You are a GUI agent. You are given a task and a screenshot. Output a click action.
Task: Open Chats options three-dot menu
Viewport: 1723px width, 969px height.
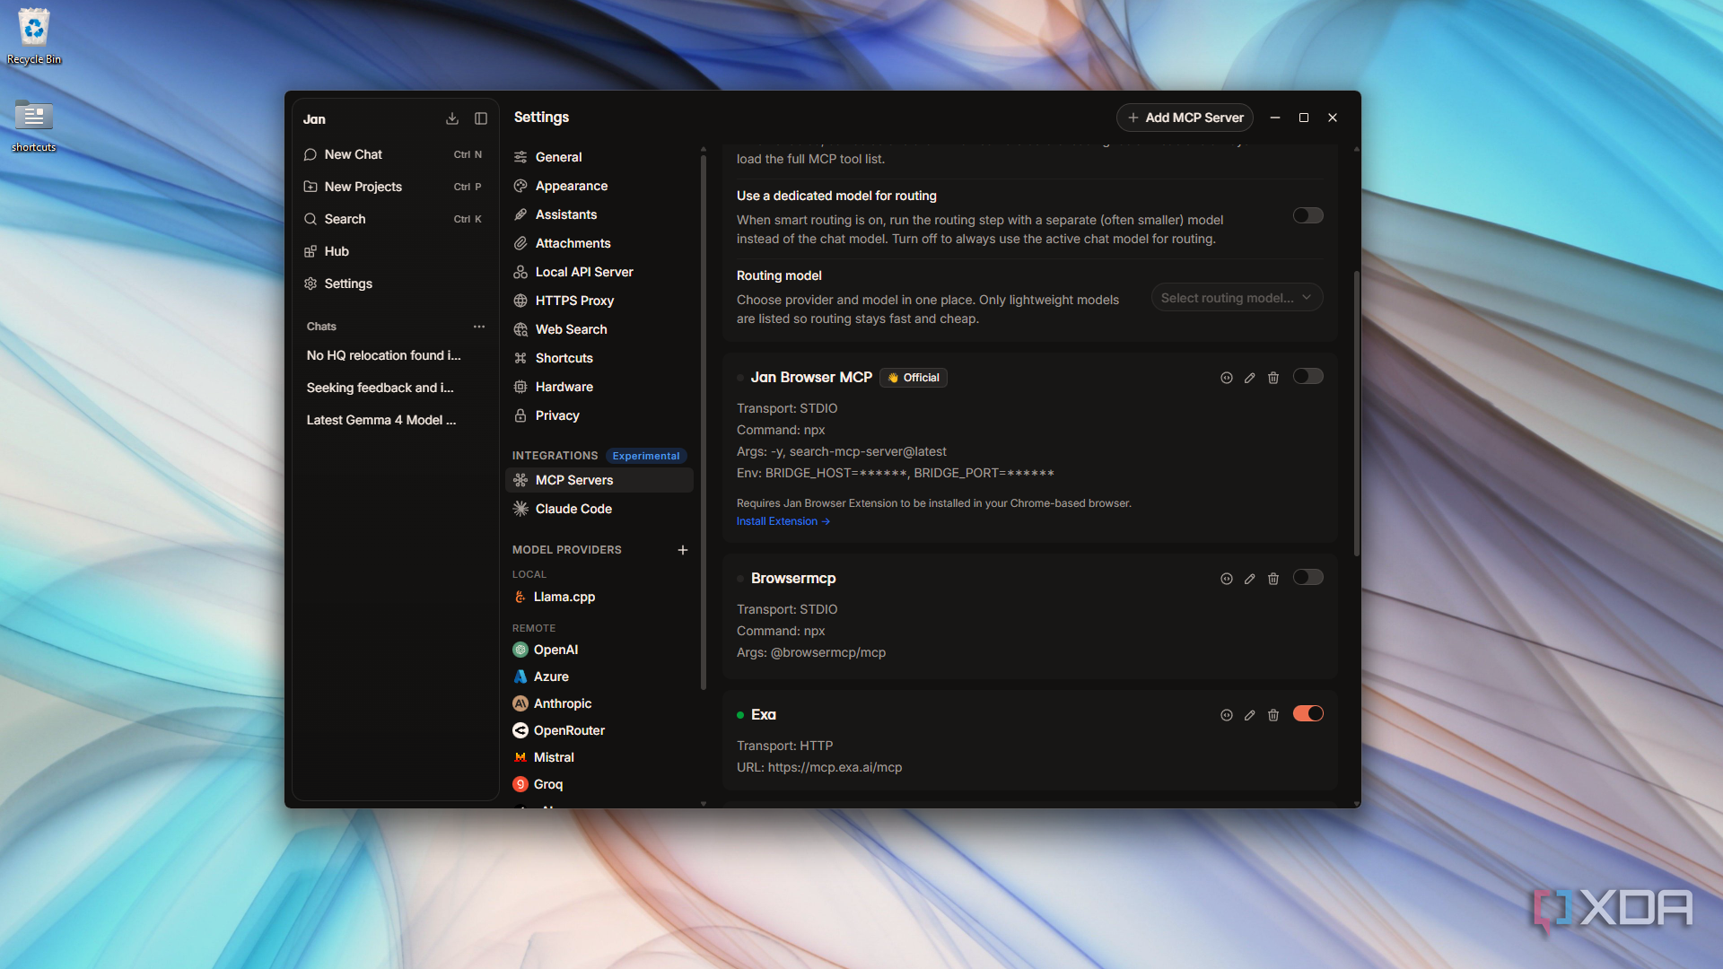tap(479, 327)
